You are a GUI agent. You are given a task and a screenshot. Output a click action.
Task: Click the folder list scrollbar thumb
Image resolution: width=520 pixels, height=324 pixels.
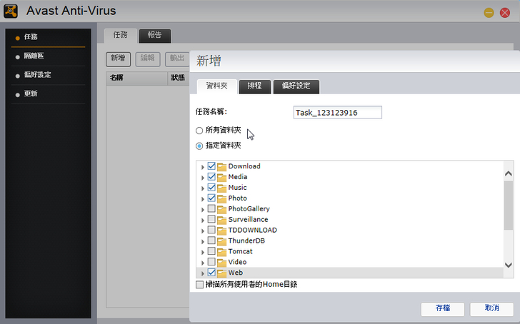point(509,206)
